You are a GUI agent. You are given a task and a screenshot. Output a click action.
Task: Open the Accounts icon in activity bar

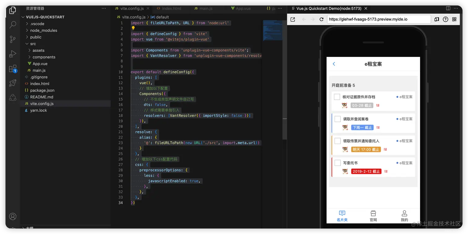coord(12,216)
